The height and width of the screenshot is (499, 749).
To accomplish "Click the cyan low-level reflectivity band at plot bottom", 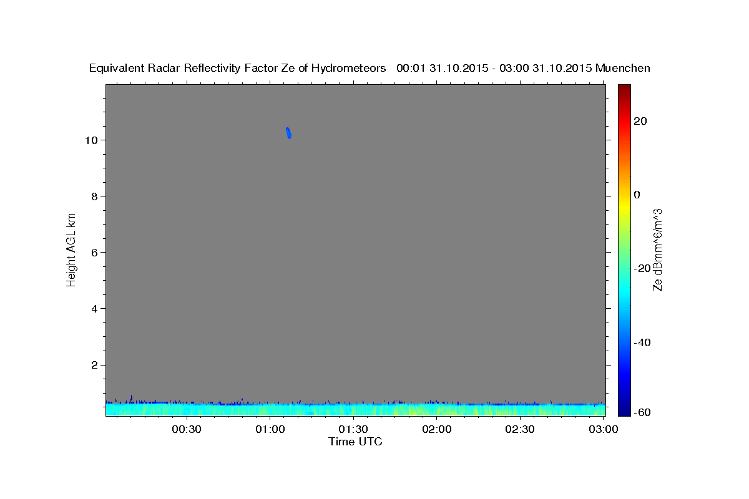I will tap(355, 409).
